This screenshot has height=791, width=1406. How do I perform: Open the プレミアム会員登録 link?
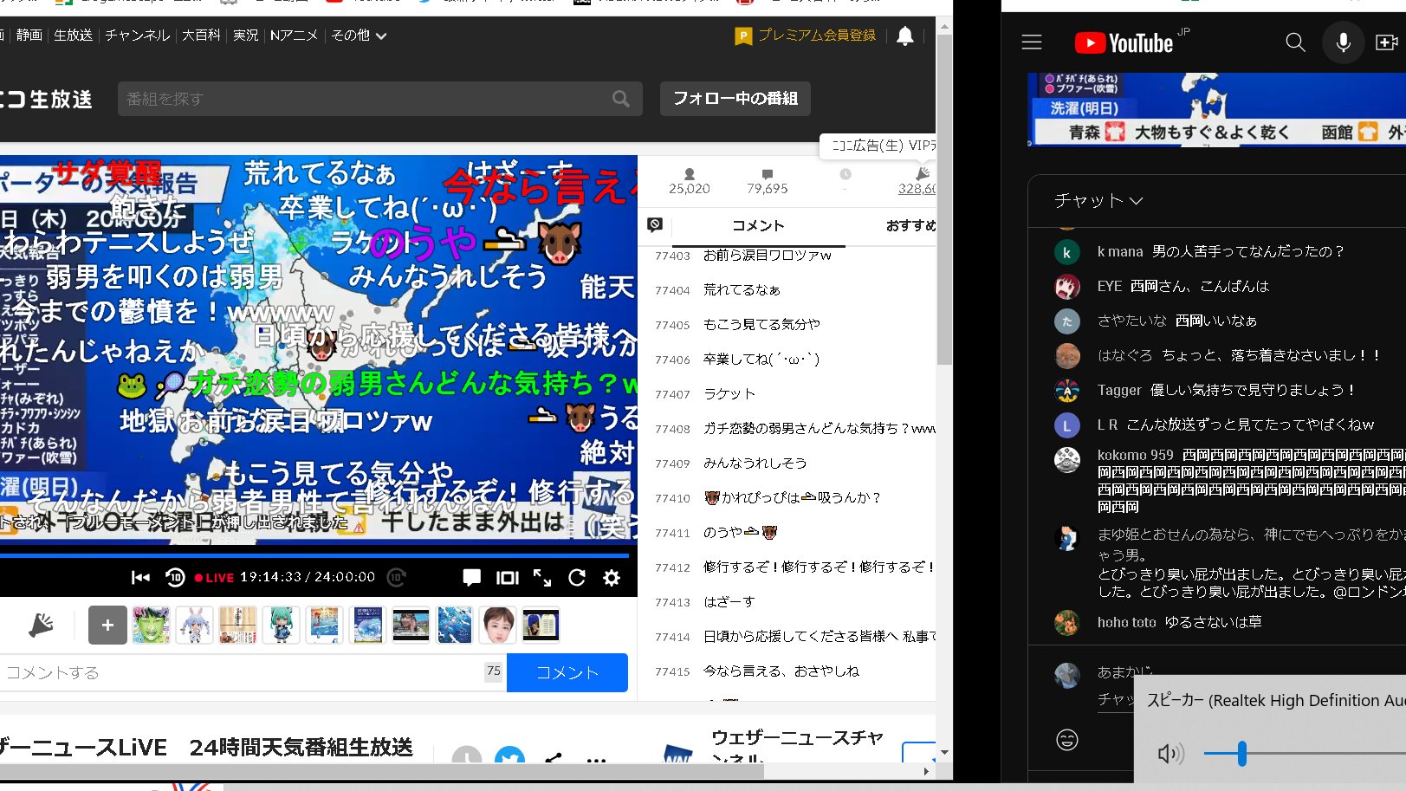pos(806,36)
